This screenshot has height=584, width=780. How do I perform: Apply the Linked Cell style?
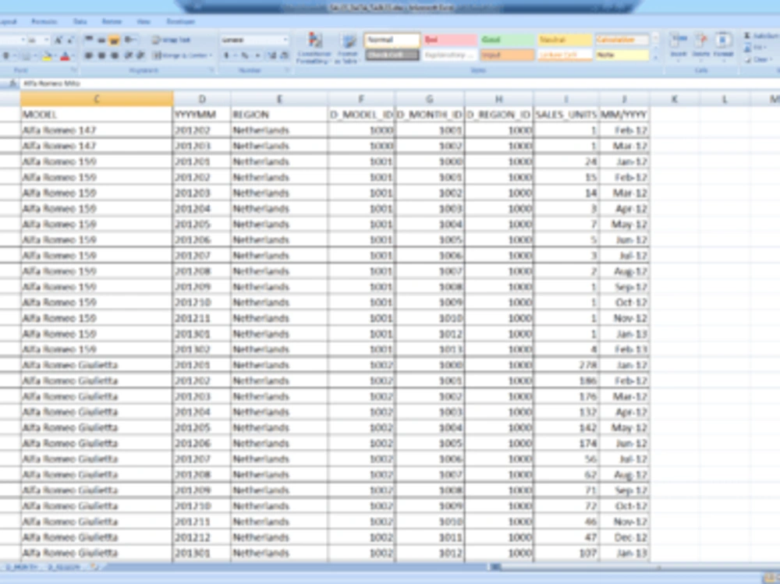[564, 55]
